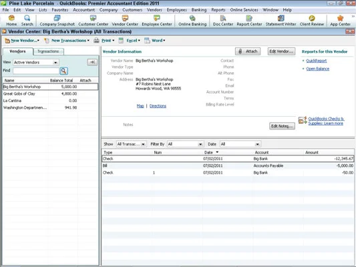Image resolution: width=356 pixels, height=267 pixels.
Task: Sort transactions by Type column header
Action: (127, 152)
